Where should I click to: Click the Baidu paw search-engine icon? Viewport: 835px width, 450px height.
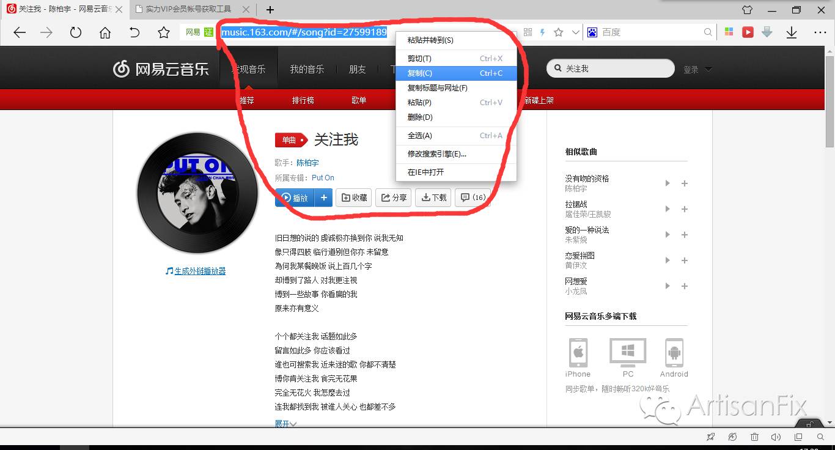click(x=592, y=32)
